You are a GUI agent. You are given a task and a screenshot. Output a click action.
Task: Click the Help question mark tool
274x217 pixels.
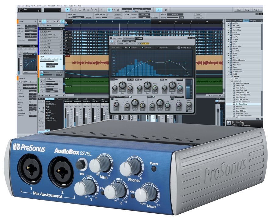(101, 10)
